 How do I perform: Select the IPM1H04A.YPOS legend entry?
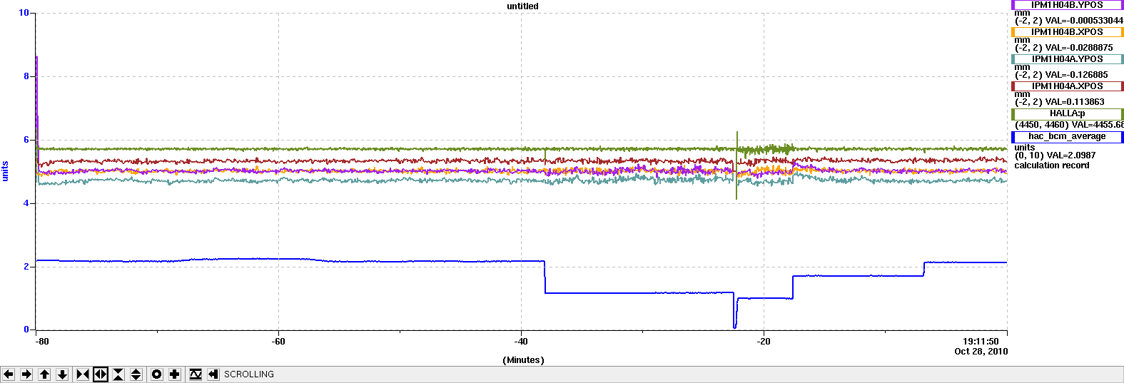coord(1067,59)
